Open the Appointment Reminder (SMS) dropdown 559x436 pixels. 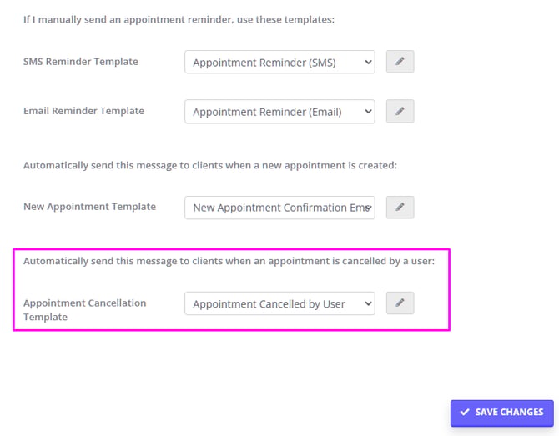tap(279, 62)
